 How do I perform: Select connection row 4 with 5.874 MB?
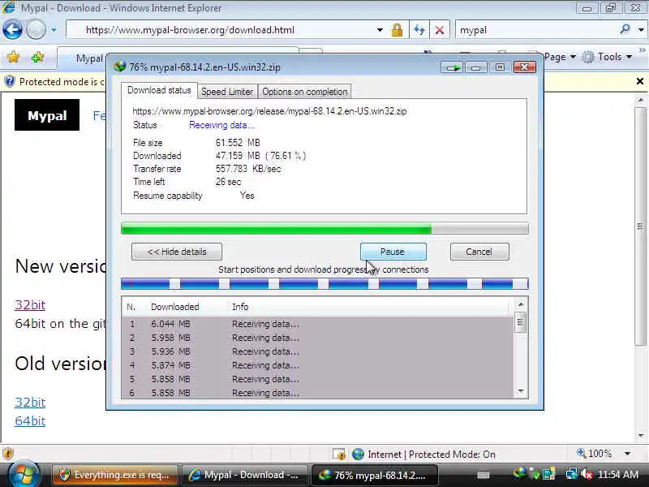tap(317, 365)
